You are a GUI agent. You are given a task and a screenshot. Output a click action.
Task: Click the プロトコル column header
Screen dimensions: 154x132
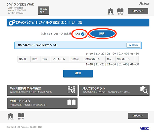(60, 59)
